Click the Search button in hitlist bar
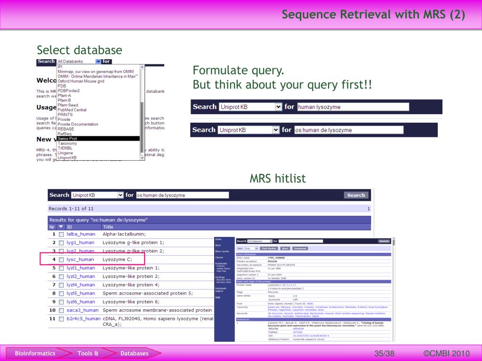The height and width of the screenshot is (361, 482). pos(356,195)
